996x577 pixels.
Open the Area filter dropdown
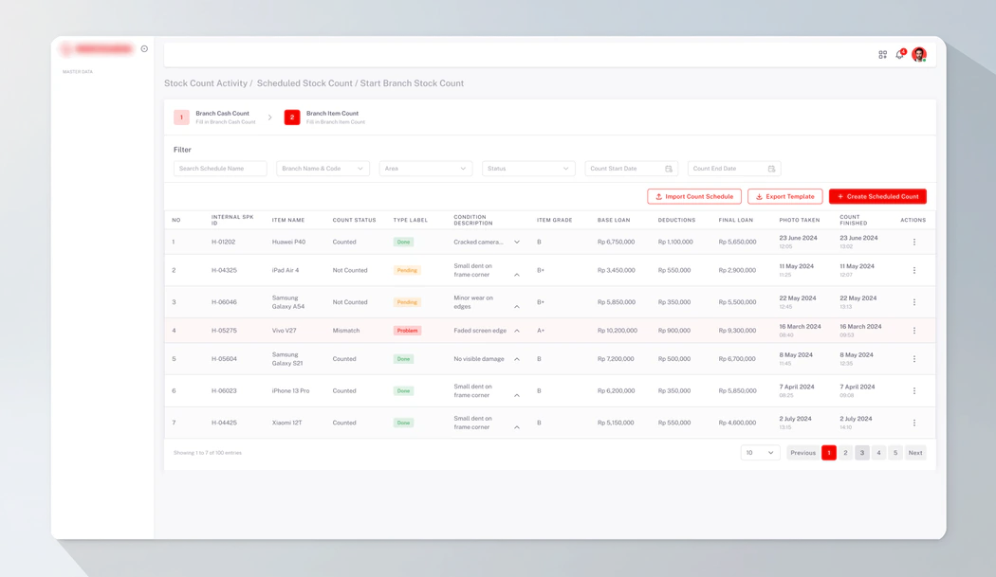click(x=426, y=169)
